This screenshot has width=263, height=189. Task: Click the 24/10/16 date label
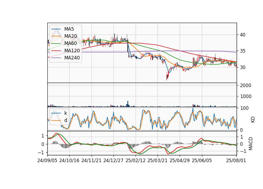tap(69, 161)
